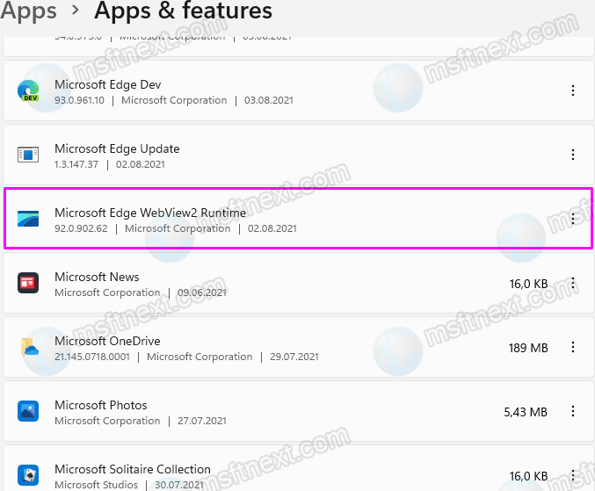Click Edge Update date 02.08.2021
Viewport: 595px width, 491px height.
(x=141, y=164)
